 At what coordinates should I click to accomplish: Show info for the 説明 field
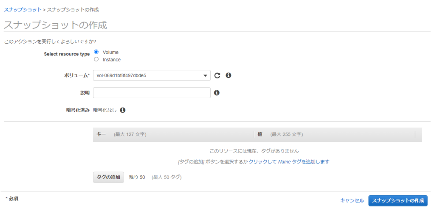217,93
